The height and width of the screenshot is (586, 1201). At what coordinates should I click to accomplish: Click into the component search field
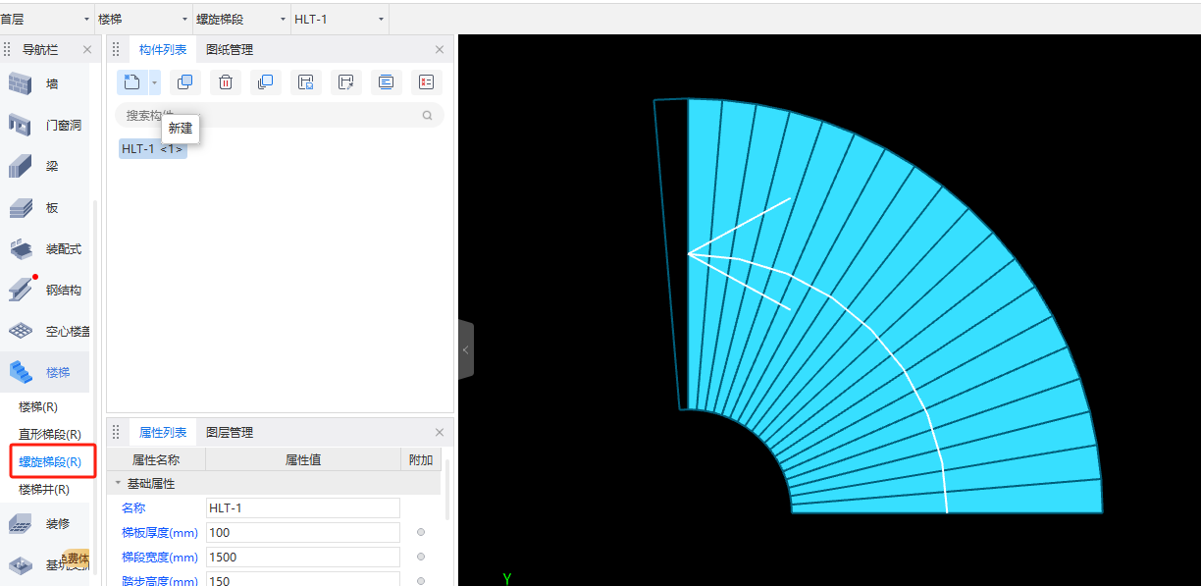coord(280,115)
